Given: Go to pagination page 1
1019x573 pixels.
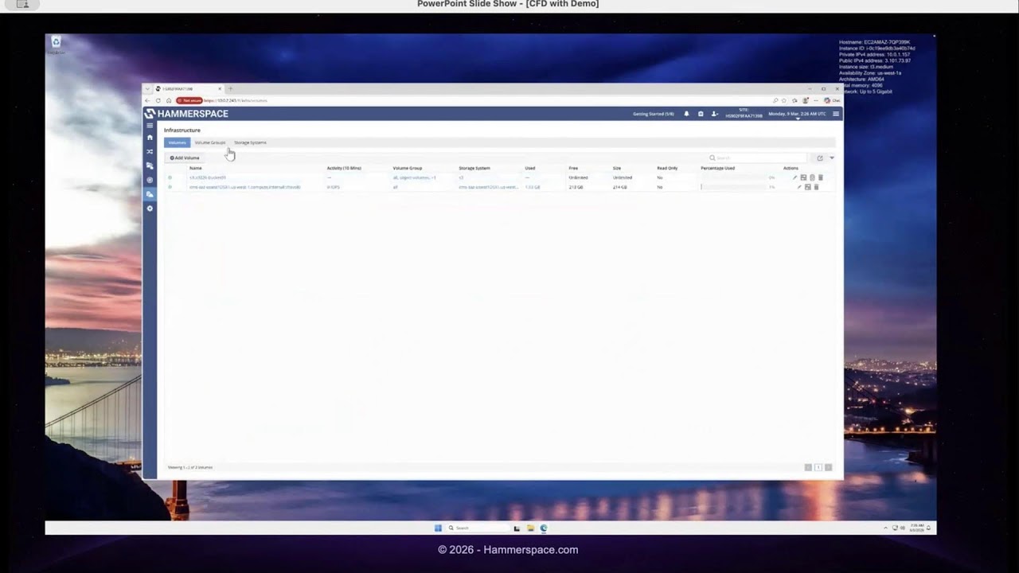Looking at the screenshot, I should pos(818,467).
